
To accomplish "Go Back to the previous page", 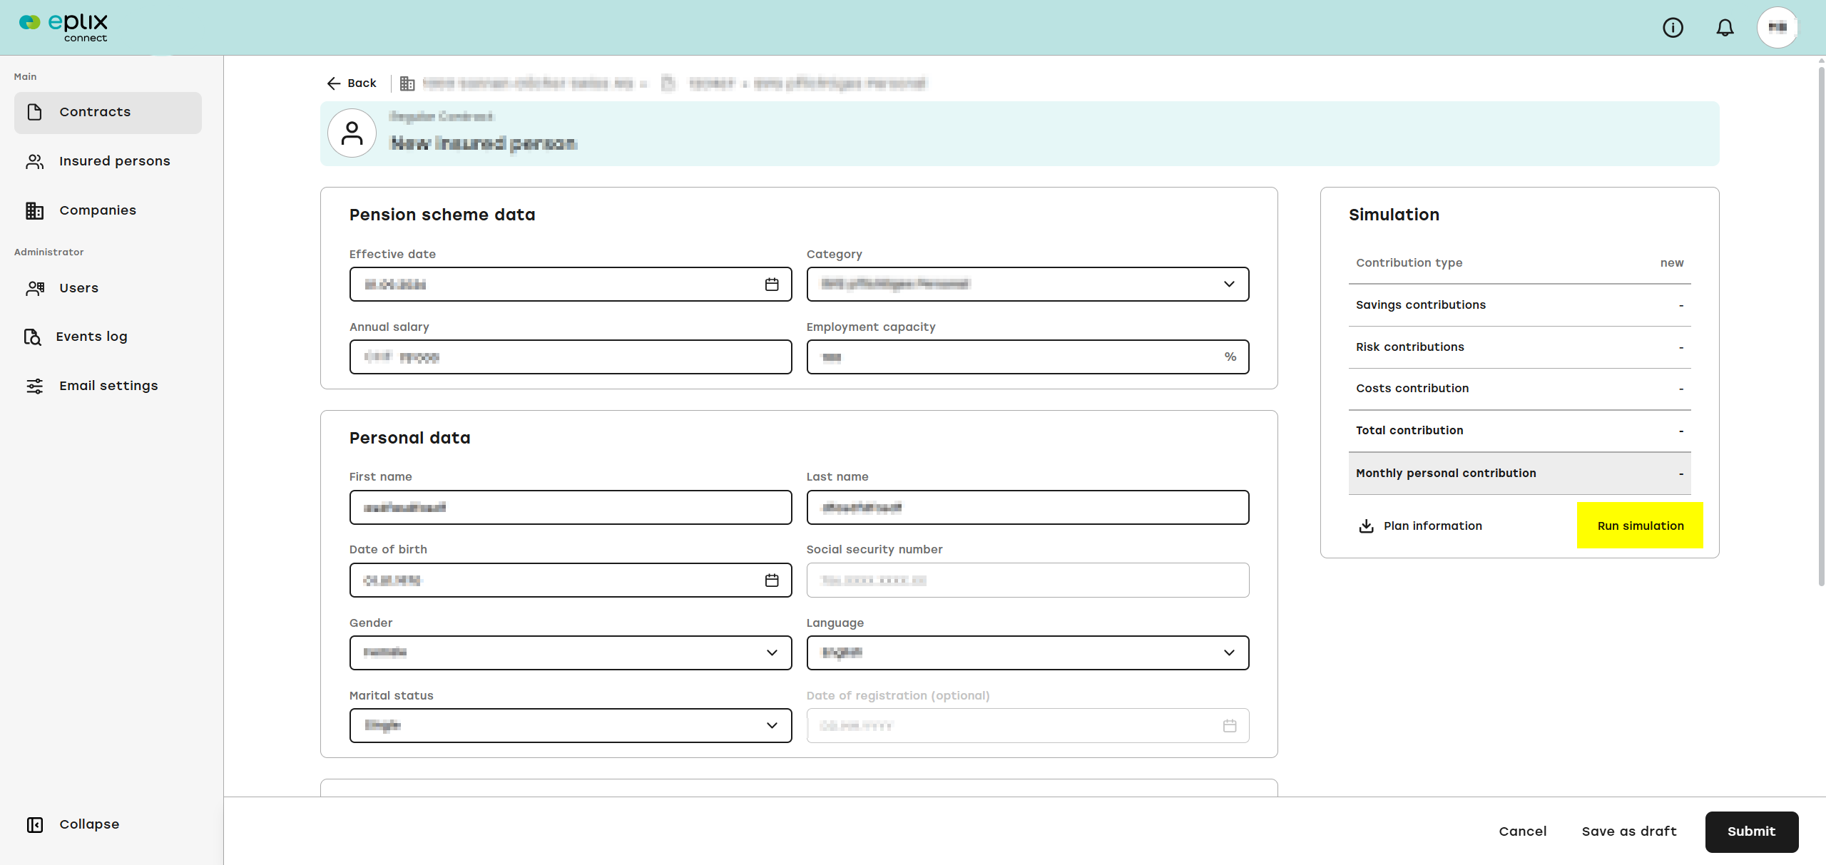I will pos(351,83).
